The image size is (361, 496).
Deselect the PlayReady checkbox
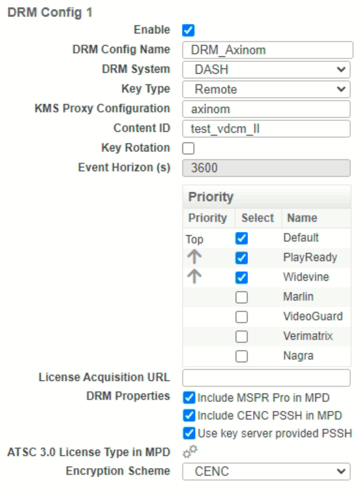pyautogui.click(x=241, y=258)
